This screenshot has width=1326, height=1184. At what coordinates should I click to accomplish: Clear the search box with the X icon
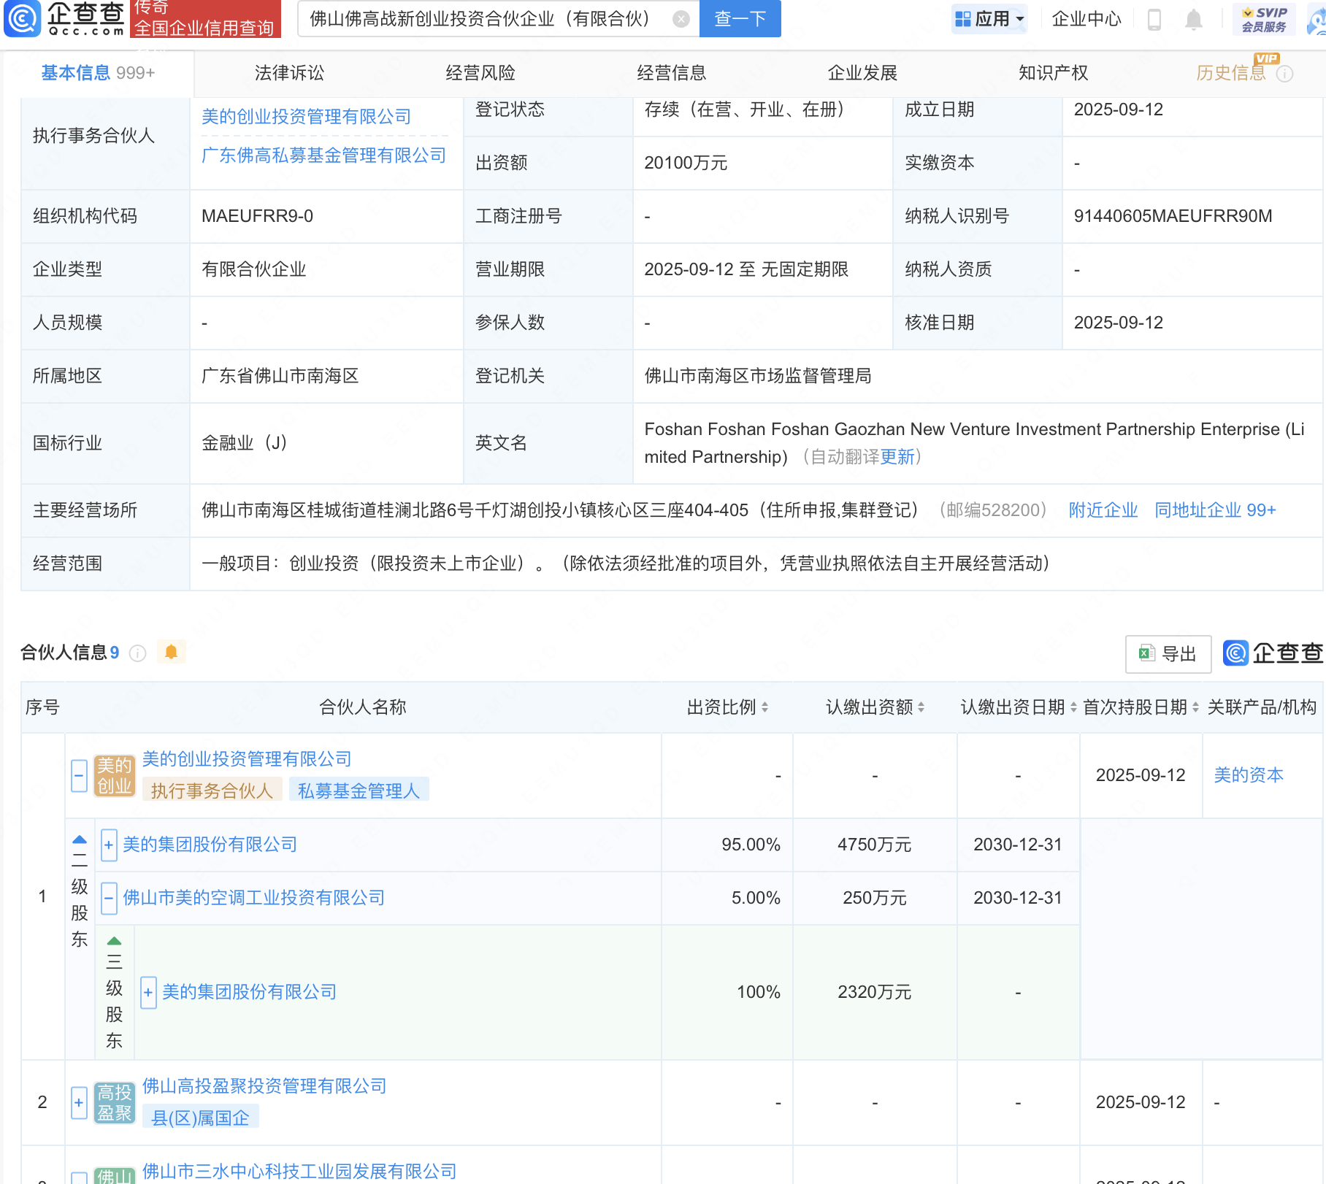point(681,19)
